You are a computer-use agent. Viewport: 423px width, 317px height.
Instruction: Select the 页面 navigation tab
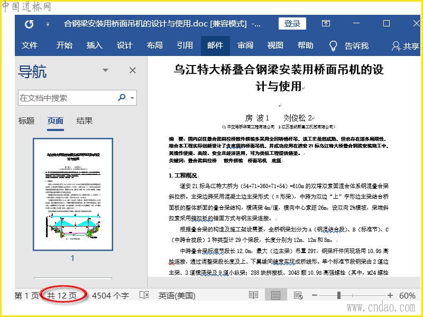pyautogui.click(x=56, y=121)
